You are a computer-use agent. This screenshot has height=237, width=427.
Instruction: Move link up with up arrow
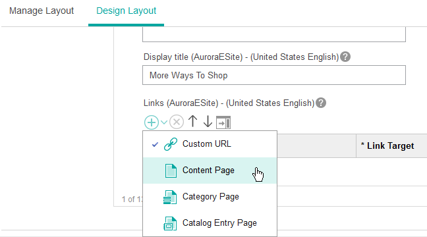click(x=193, y=121)
